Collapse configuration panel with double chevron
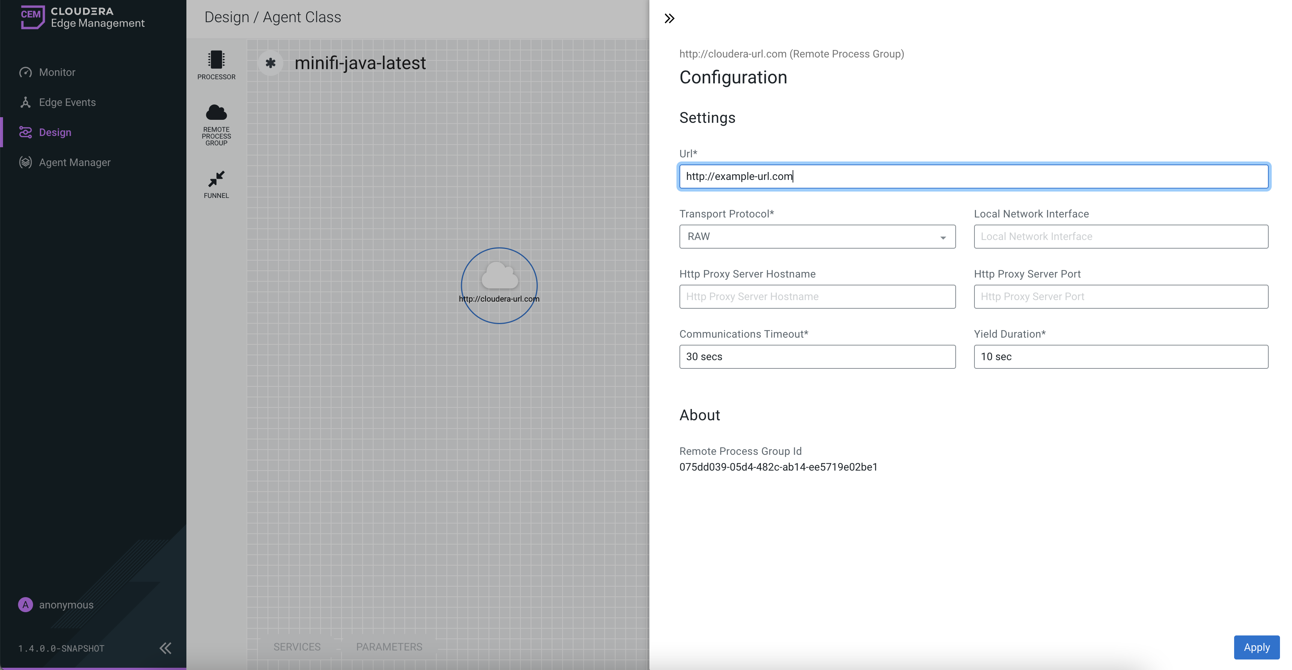Screen dimensions: 1292x670 [x=669, y=18]
